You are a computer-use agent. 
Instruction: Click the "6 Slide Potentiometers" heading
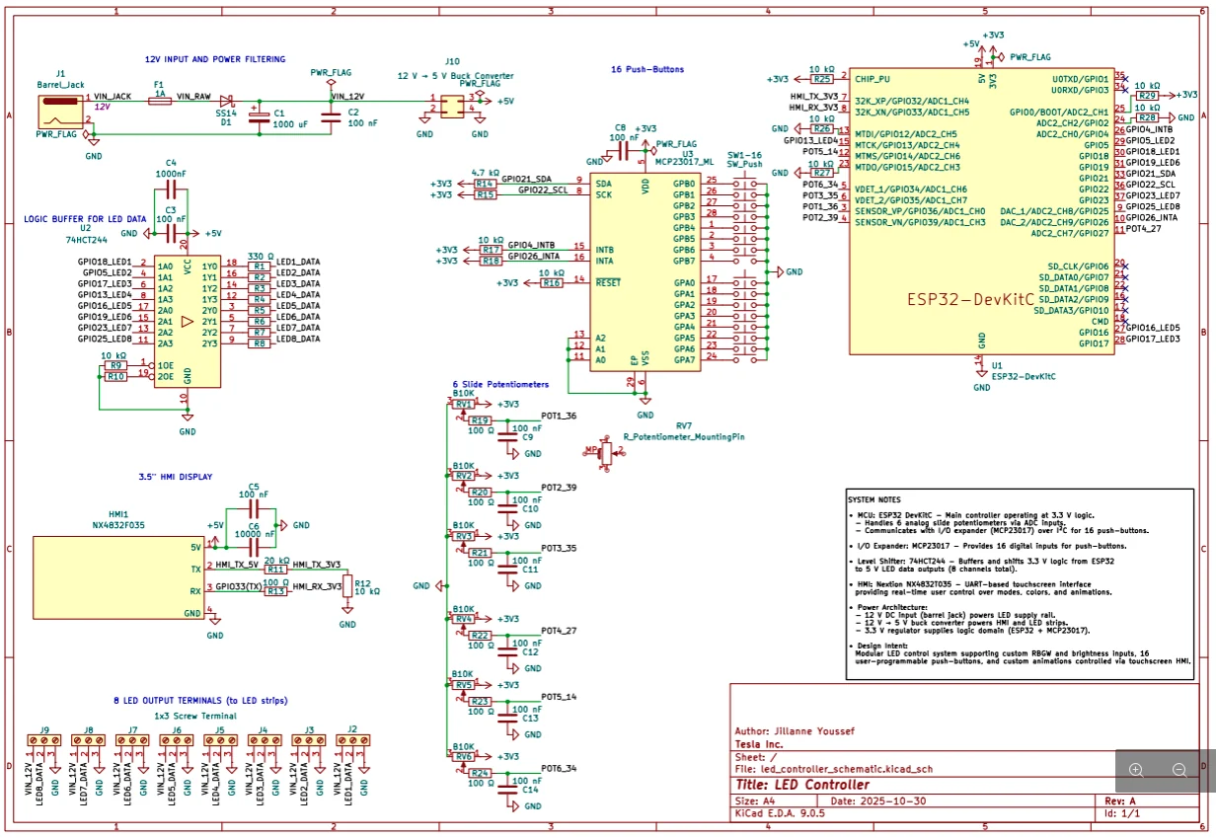click(x=500, y=384)
